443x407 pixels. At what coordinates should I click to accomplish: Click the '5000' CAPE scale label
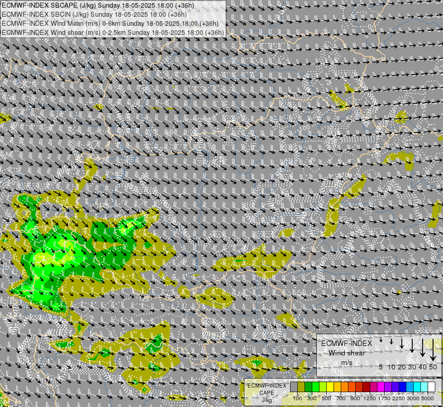pyautogui.click(x=428, y=398)
